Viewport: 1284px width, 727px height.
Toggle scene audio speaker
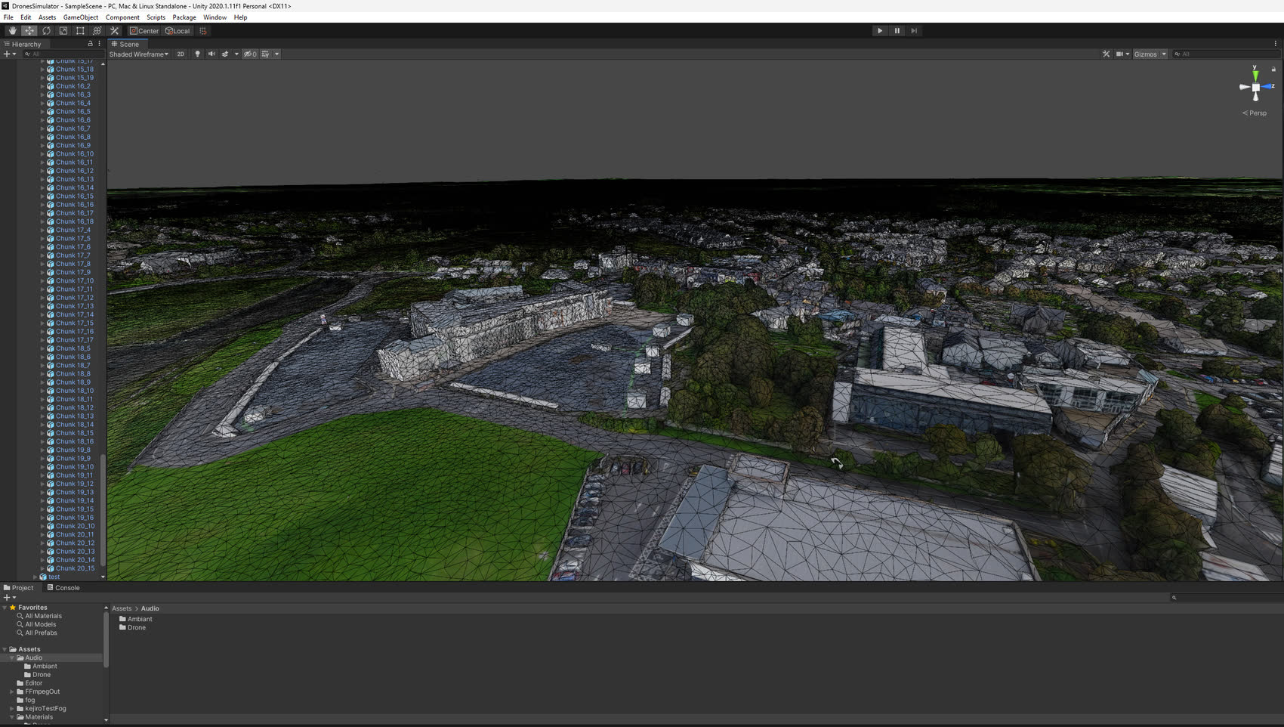tap(211, 54)
